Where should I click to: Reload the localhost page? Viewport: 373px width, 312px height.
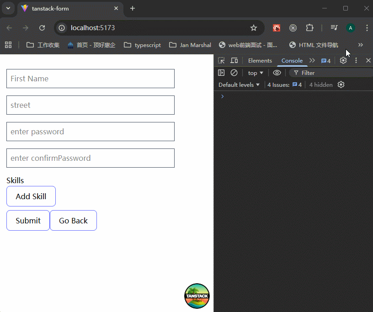42,28
